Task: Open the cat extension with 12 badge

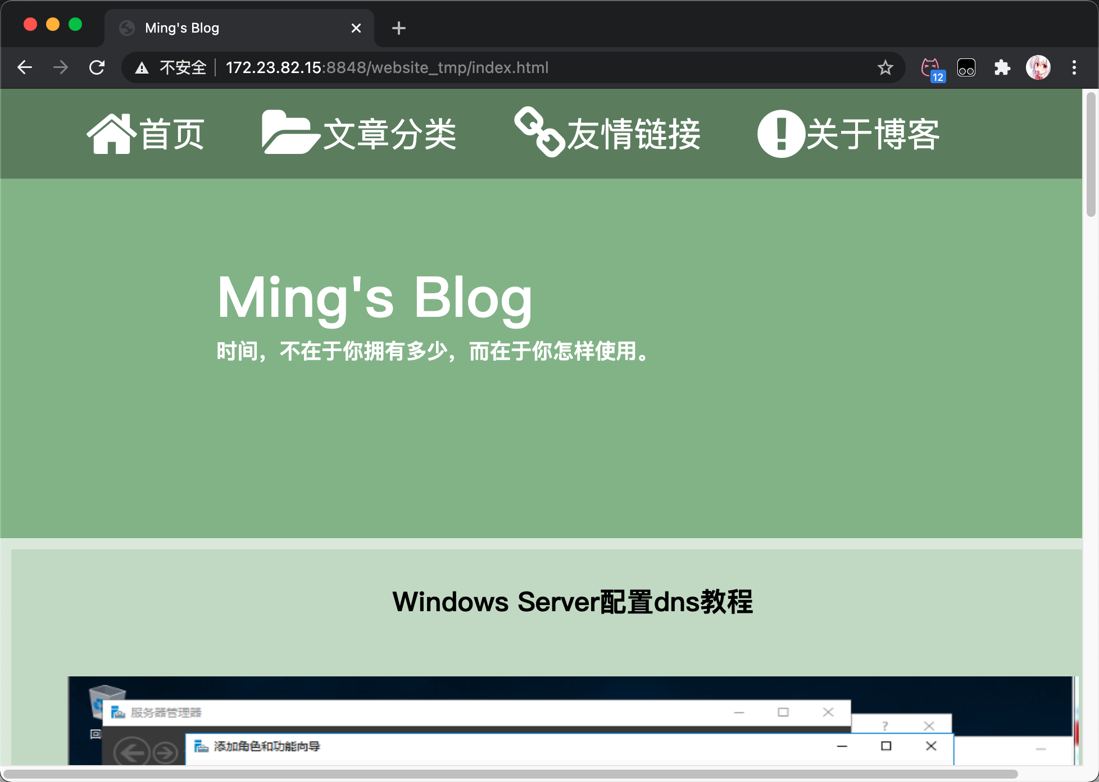Action: 931,68
